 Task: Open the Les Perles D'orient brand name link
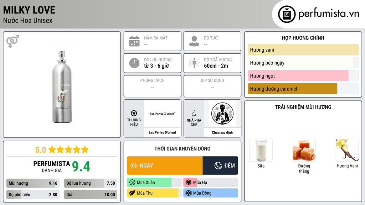(162, 132)
